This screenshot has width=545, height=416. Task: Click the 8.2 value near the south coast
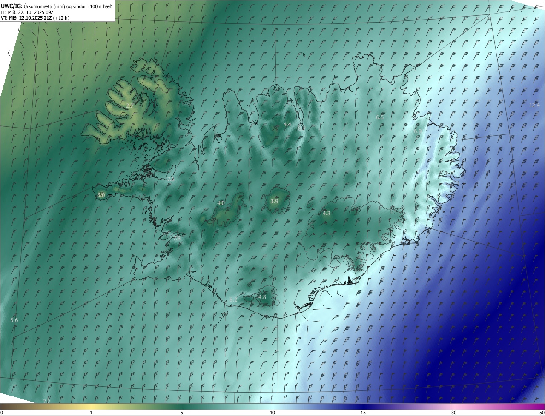(x=233, y=299)
